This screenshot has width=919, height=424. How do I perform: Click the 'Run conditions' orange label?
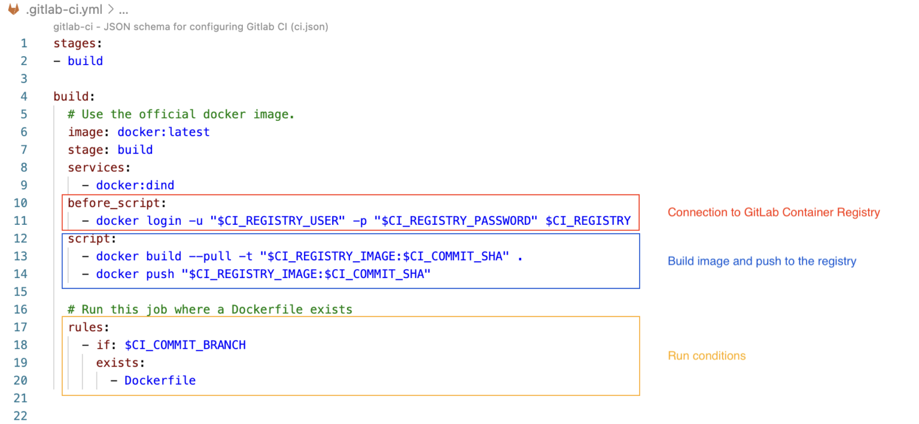[707, 356]
